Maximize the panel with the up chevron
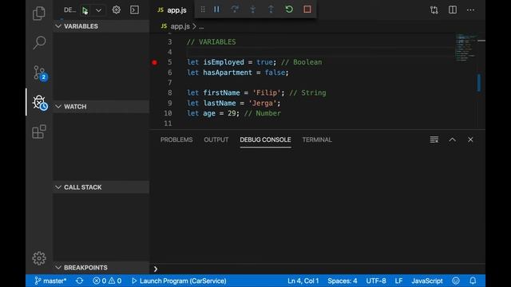The image size is (511, 287). click(x=453, y=140)
